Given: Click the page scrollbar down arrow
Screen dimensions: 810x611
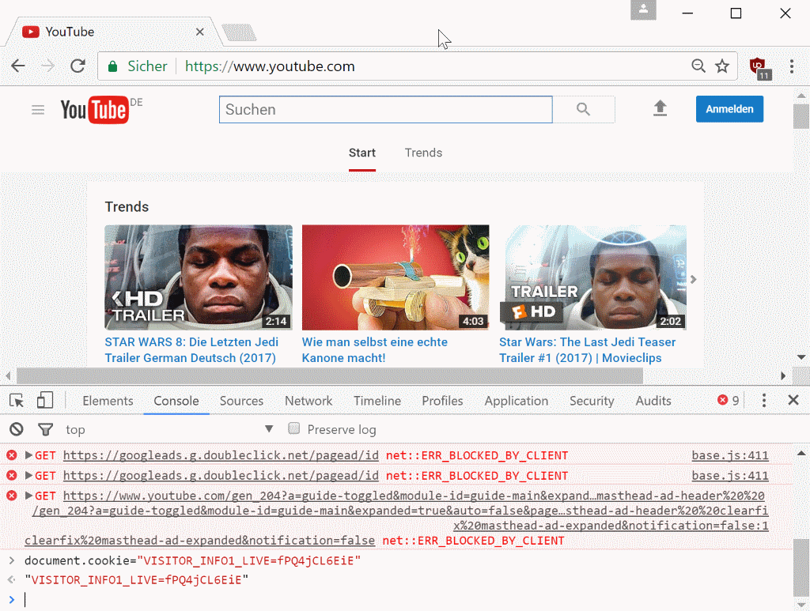Looking at the screenshot, I should 801,357.
